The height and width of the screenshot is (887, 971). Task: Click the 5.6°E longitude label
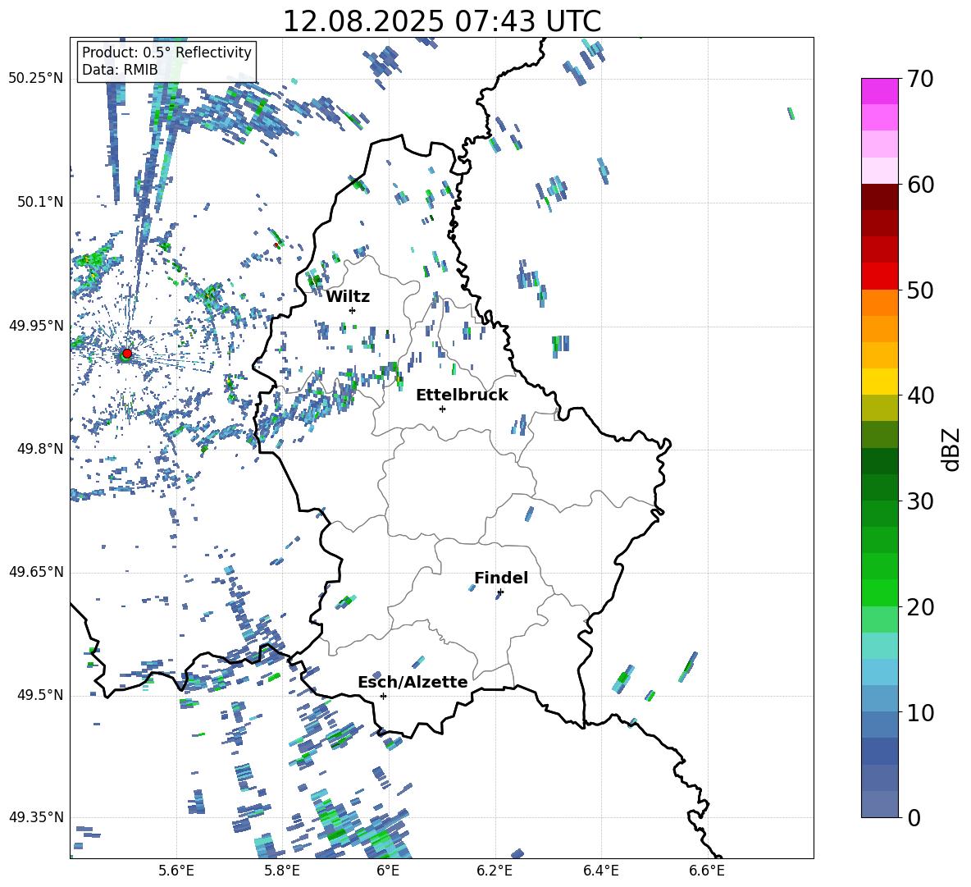pyautogui.click(x=176, y=871)
